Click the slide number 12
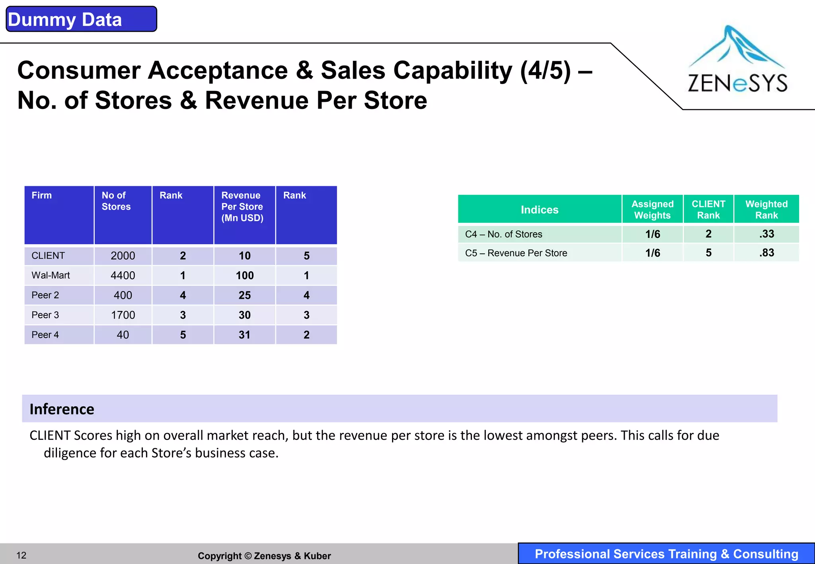Viewport: 815px width, 564px height. [x=21, y=555]
